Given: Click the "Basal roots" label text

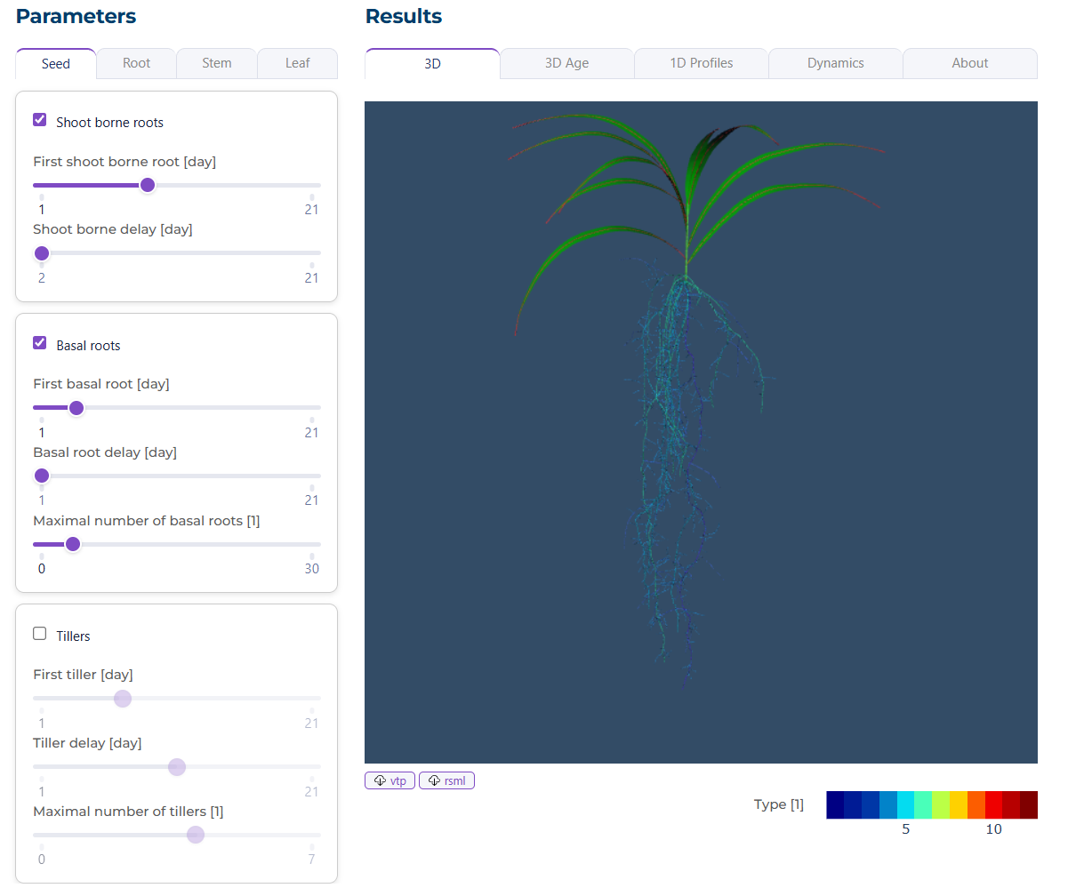Looking at the screenshot, I should [x=88, y=346].
